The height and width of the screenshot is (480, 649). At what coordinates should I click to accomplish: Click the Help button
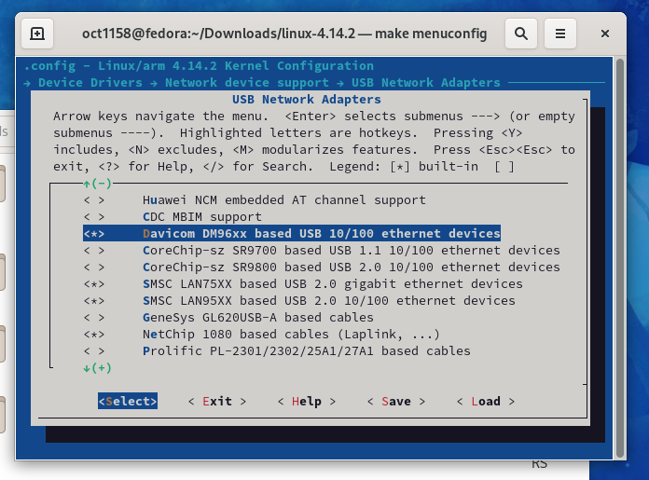tap(306, 401)
